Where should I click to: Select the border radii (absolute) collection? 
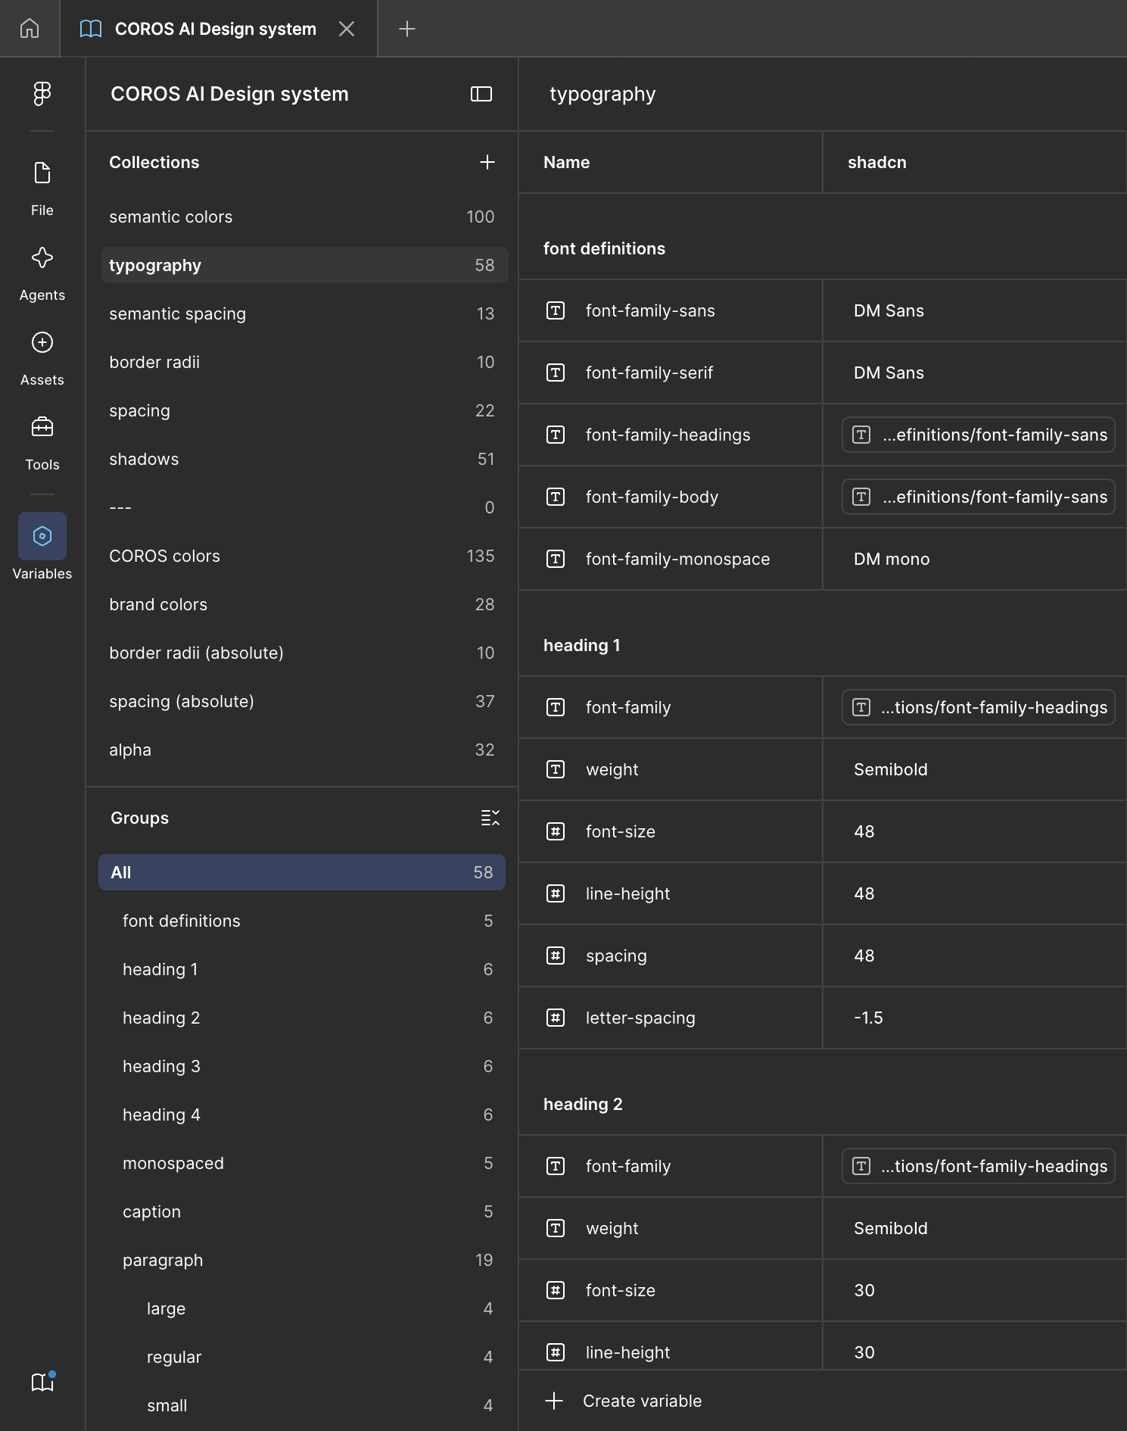coord(304,653)
